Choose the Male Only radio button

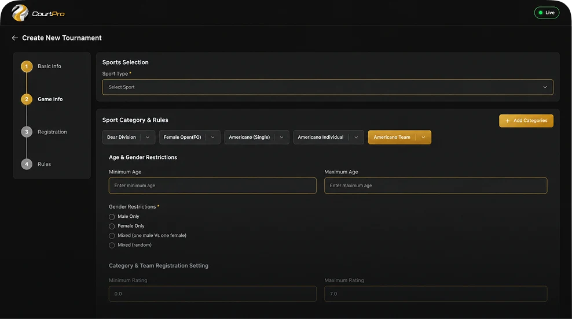(x=112, y=217)
